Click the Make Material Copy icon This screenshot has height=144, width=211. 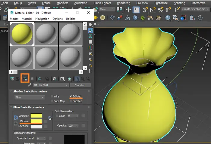[40, 79]
